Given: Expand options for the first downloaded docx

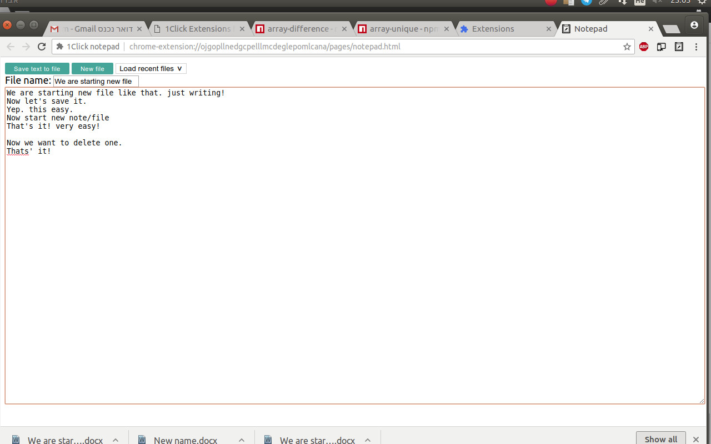Looking at the screenshot, I should pyautogui.click(x=116, y=440).
